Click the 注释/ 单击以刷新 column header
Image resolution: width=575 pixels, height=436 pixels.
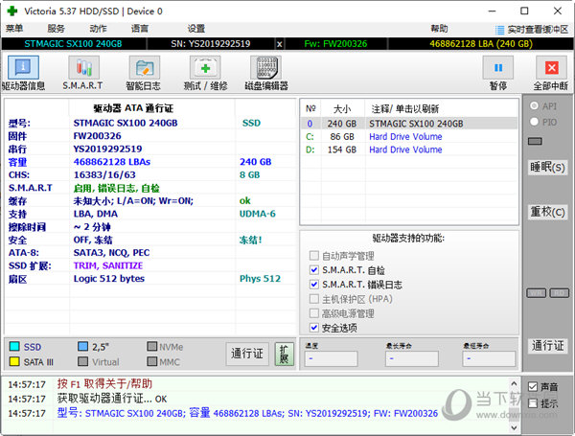404,108
